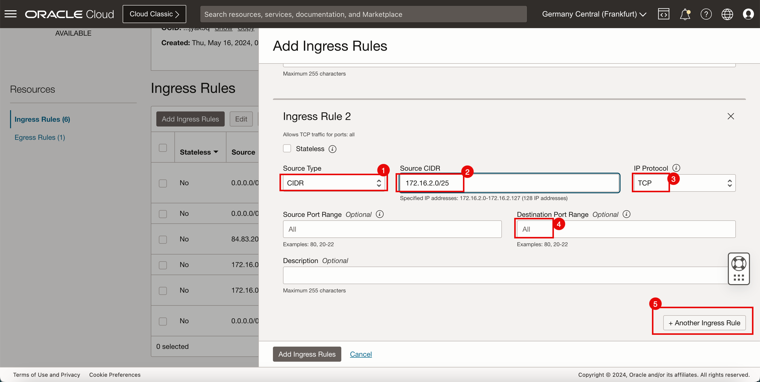Toggle the Stateless checkbox for Ingress Rule 2
The image size is (760, 382).
click(287, 149)
